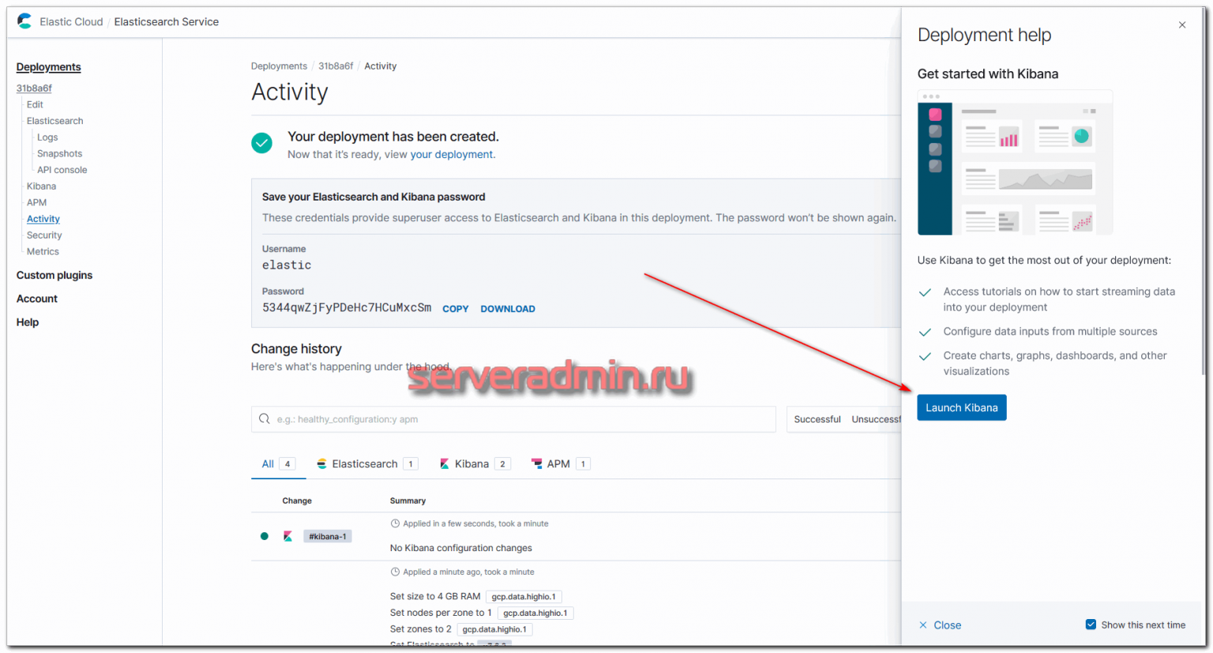Launch Kibana from the help panel
Screen dimensions: 1213x653
point(961,407)
